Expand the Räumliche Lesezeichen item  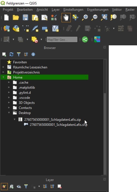pos(3,67)
